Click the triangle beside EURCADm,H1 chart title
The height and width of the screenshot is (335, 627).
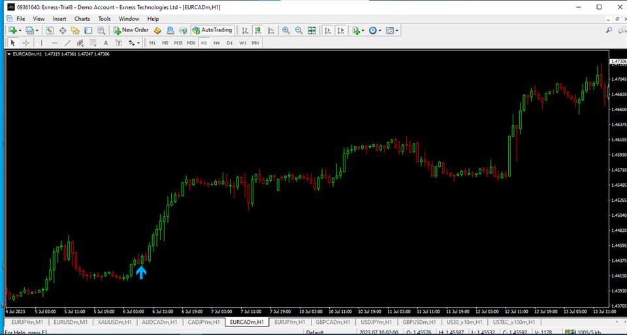9,54
